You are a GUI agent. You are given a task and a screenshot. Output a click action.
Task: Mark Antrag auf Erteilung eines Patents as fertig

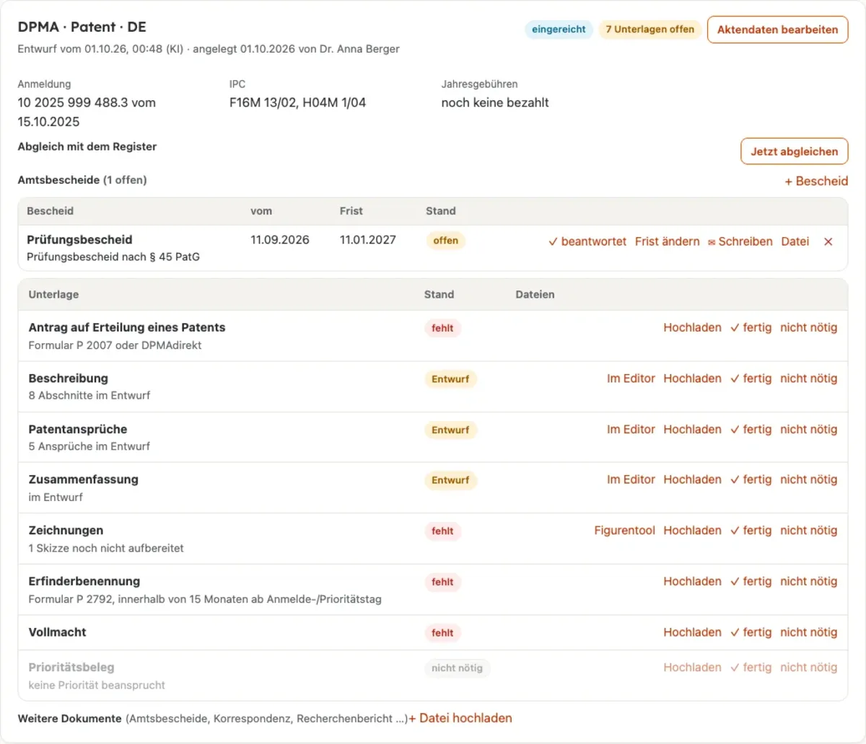(751, 327)
